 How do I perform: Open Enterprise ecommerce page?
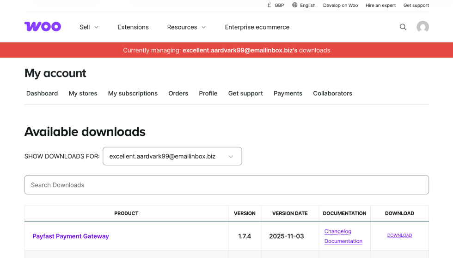click(257, 27)
